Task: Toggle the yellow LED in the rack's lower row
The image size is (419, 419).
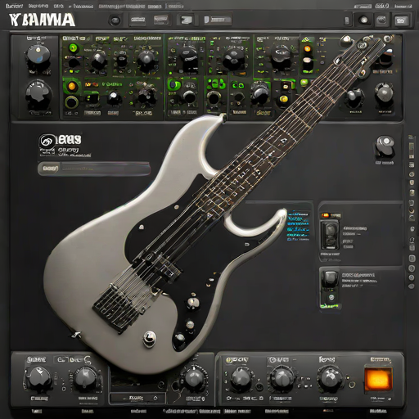Action: pyautogui.click(x=284, y=99)
